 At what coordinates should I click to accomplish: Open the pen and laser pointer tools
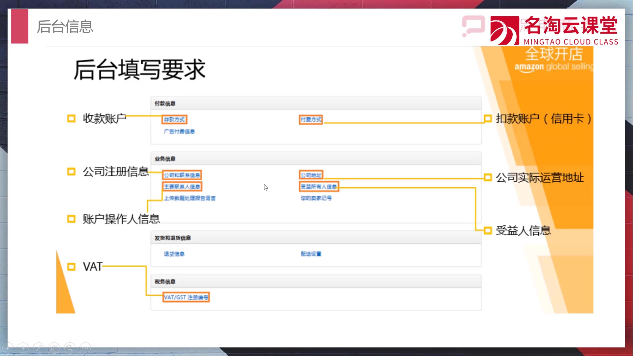[39, 348]
